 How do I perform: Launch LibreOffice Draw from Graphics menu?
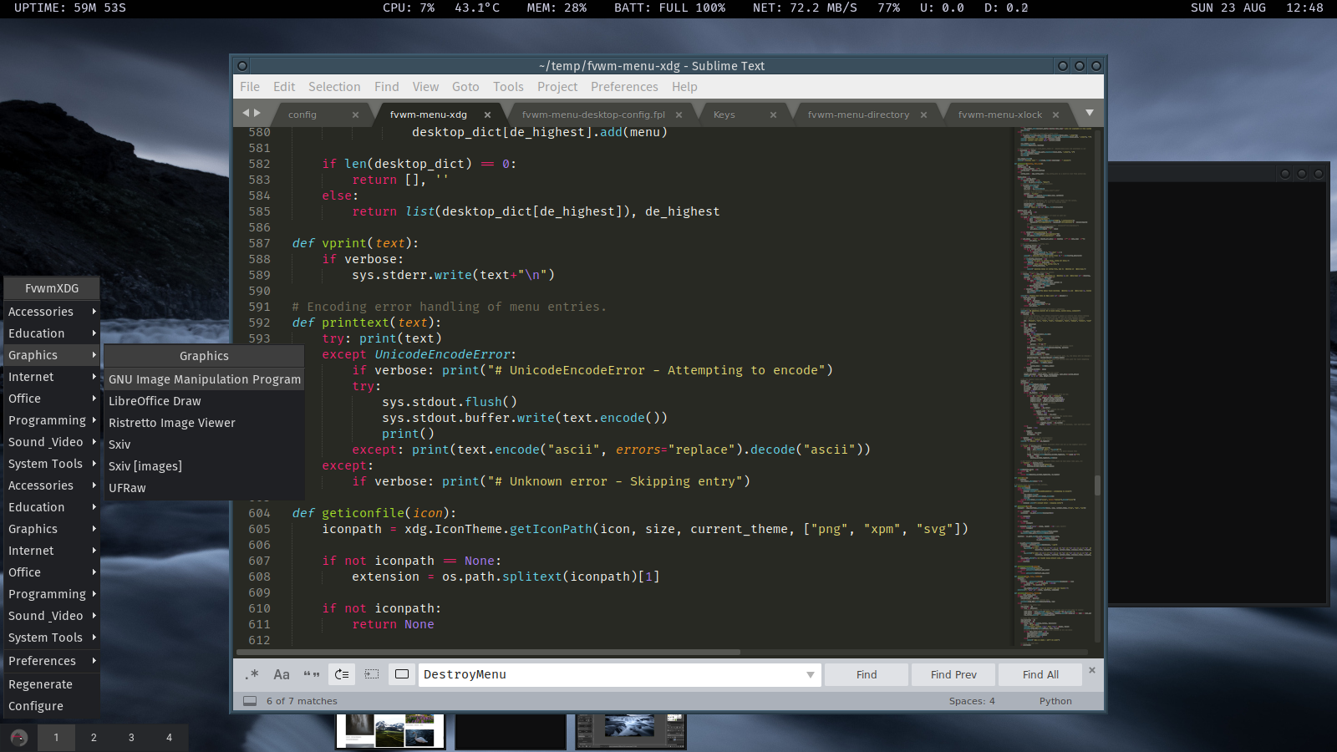204,401
